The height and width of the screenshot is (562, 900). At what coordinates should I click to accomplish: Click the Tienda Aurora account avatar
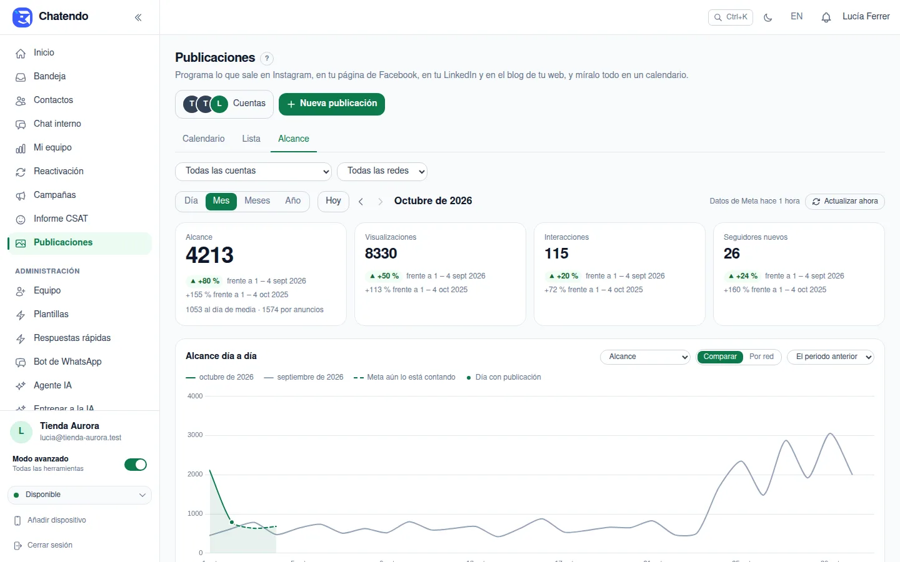point(21,431)
